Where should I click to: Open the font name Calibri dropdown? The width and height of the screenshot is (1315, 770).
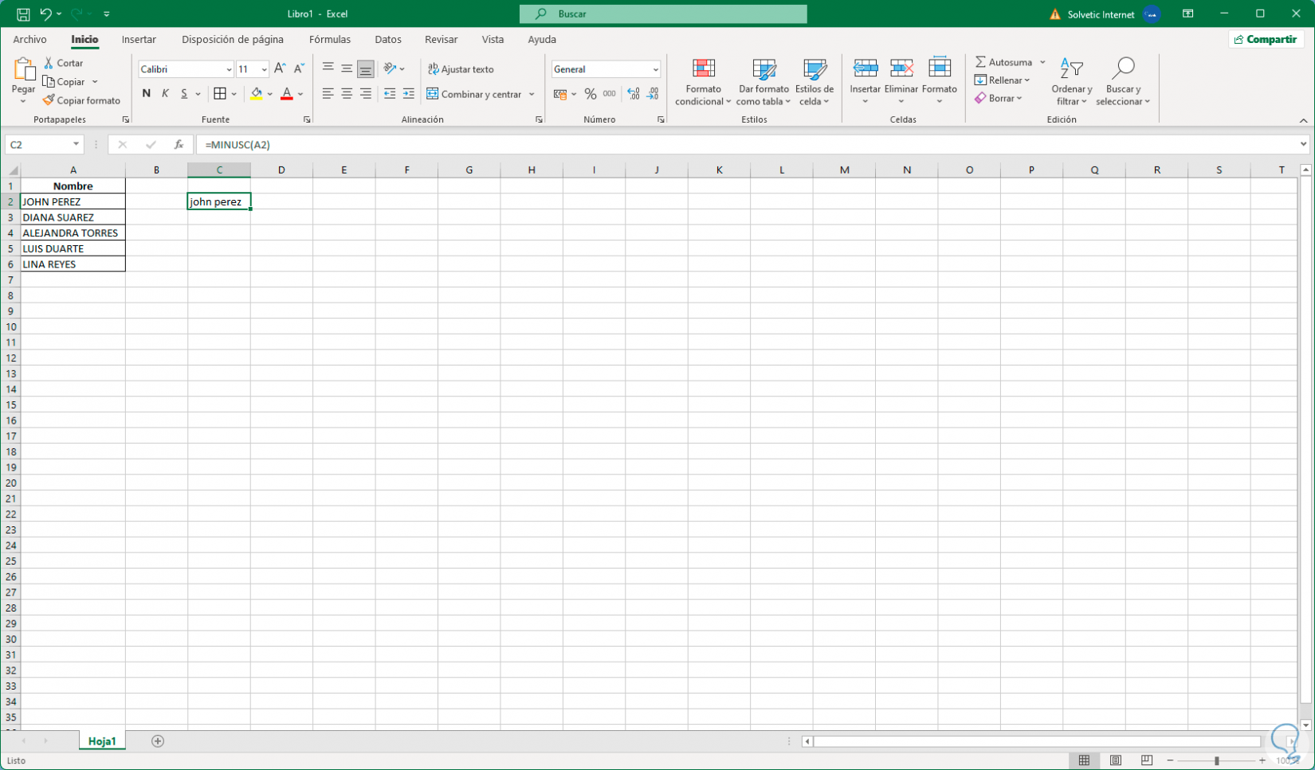229,69
